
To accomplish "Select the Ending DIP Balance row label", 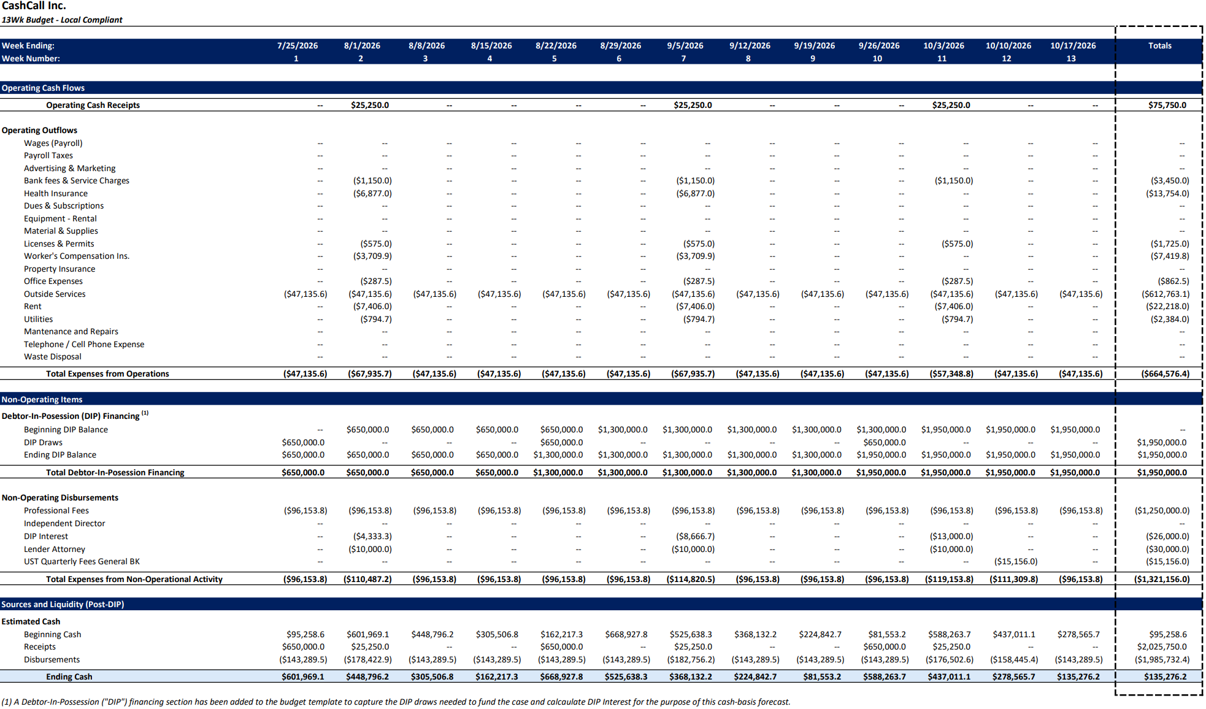I will click(x=60, y=454).
